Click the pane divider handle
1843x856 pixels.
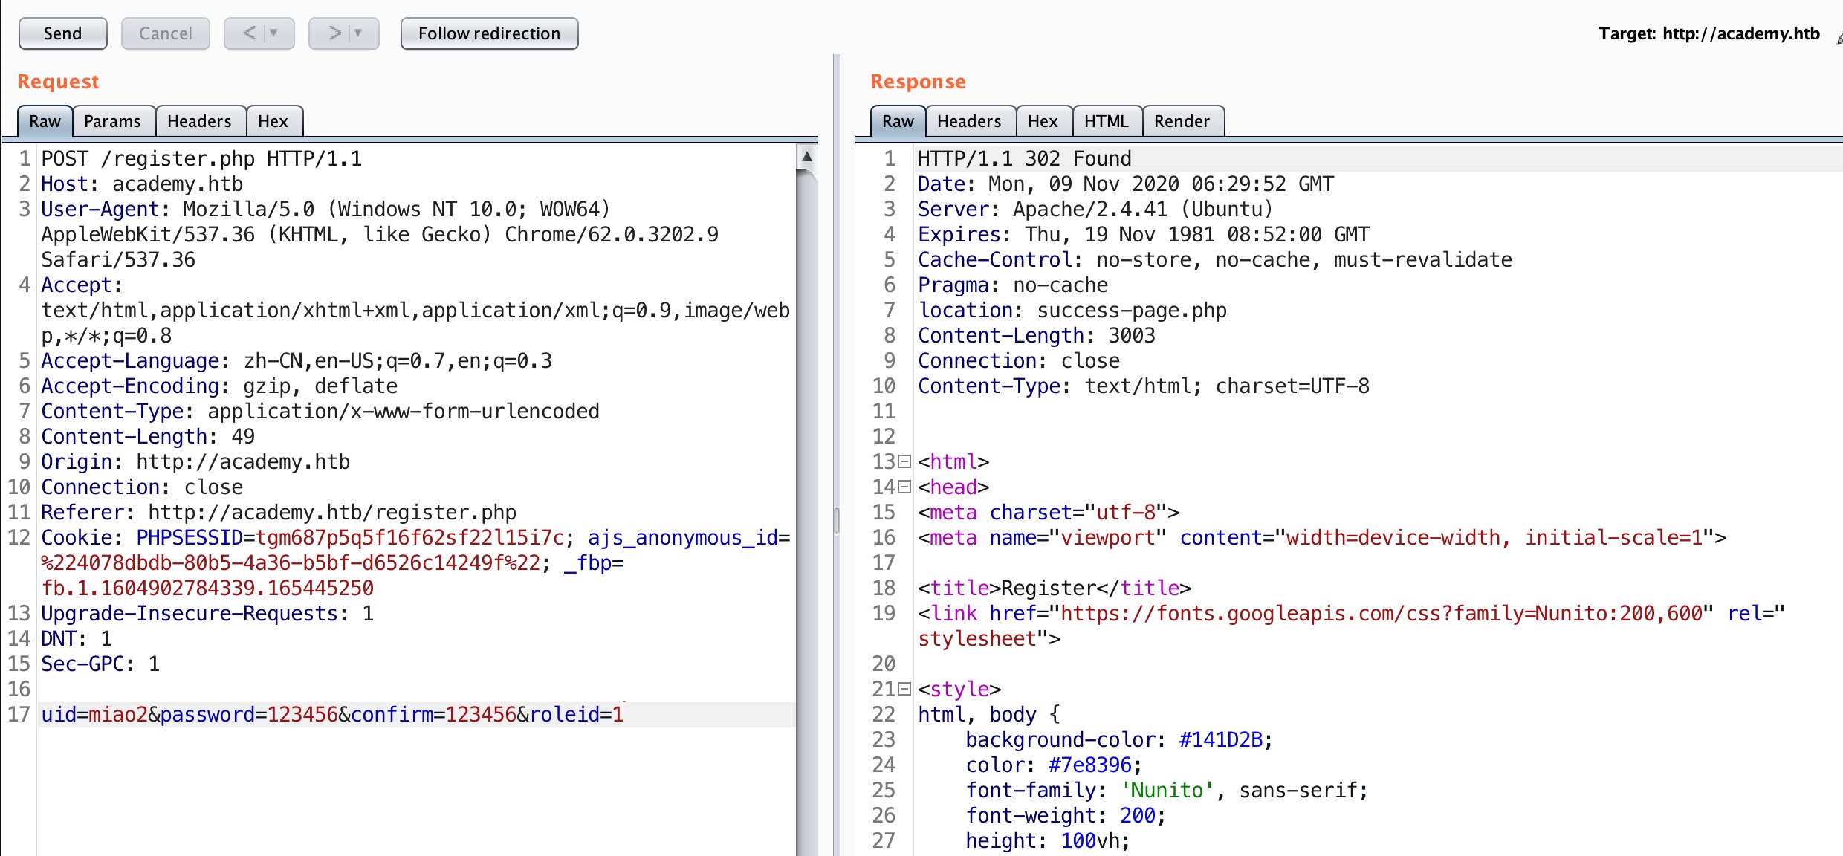click(x=836, y=520)
